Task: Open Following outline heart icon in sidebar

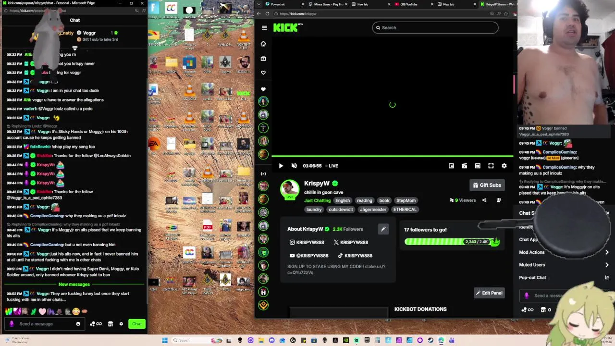Action: pos(263,73)
